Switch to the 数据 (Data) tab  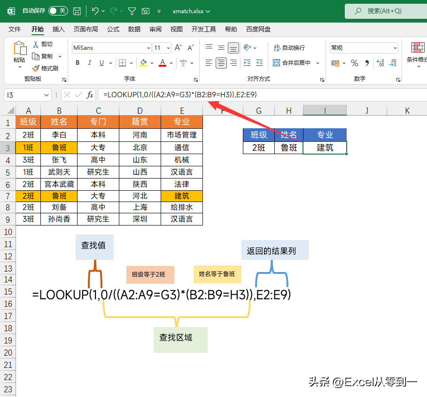(x=134, y=29)
